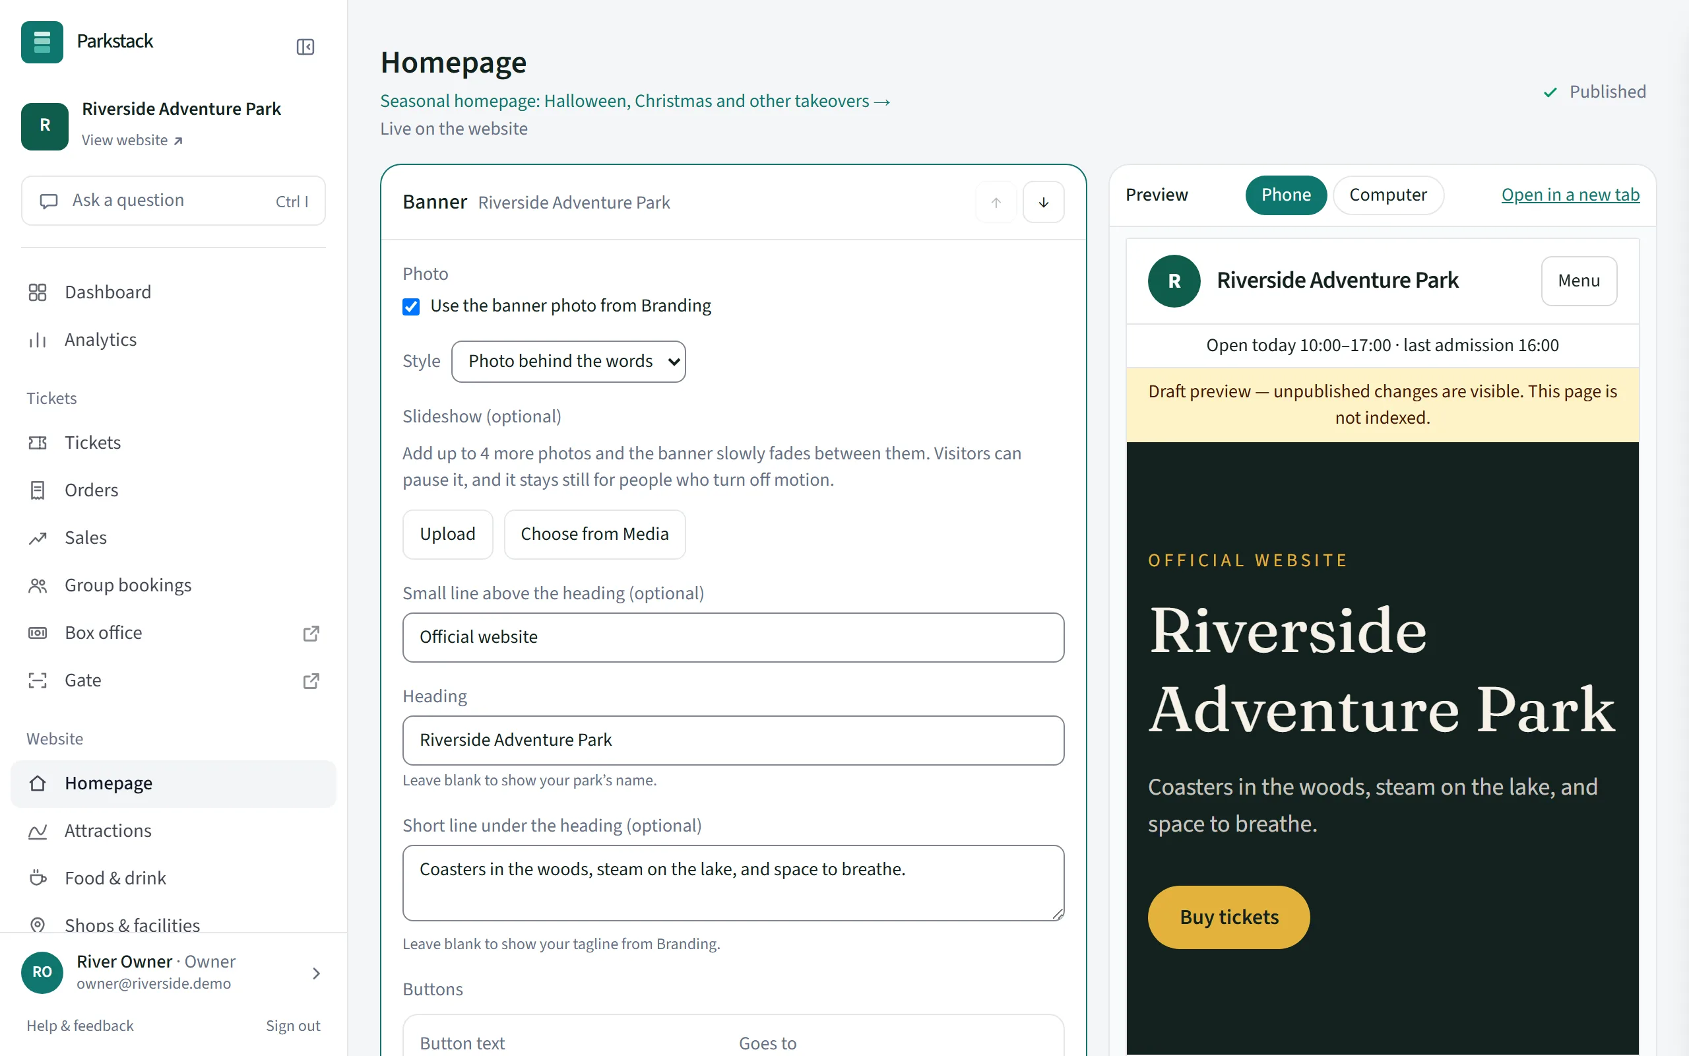Open the Analytics bar-chart icon

pyautogui.click(x=38, y=340)
